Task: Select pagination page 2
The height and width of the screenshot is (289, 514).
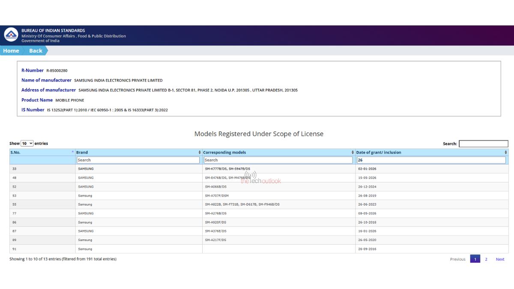Action: (486, 259)
